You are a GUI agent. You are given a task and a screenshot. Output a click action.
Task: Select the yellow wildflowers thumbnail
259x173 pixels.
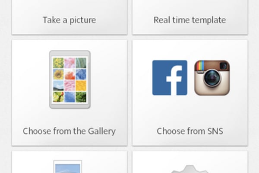[x=58, y=63]
